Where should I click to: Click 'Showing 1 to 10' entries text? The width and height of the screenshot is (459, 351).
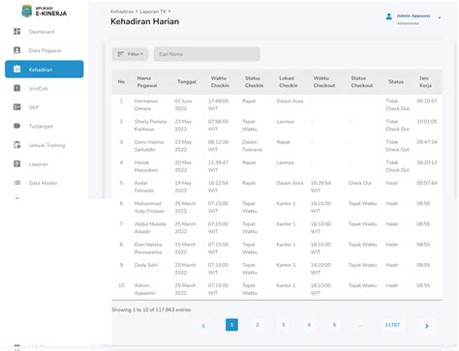[151, 309]
